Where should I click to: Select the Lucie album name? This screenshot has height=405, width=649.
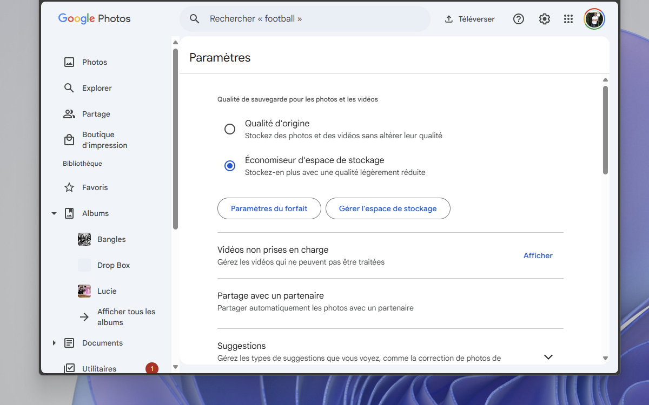107,291
